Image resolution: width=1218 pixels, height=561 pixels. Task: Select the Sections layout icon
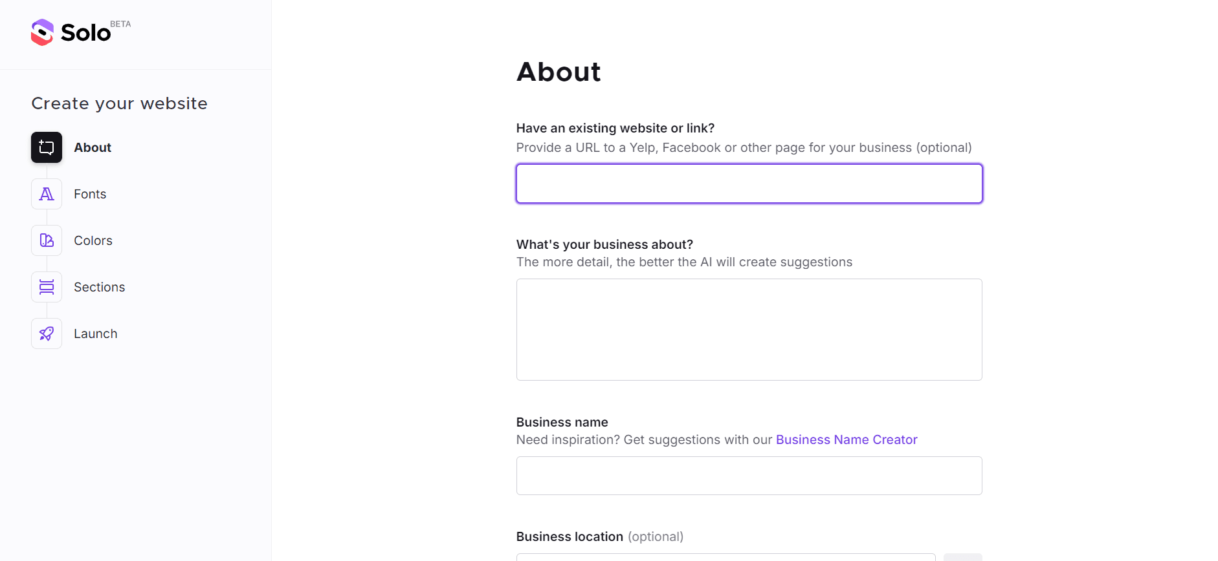pyautogui.click(x=46, y=286)
